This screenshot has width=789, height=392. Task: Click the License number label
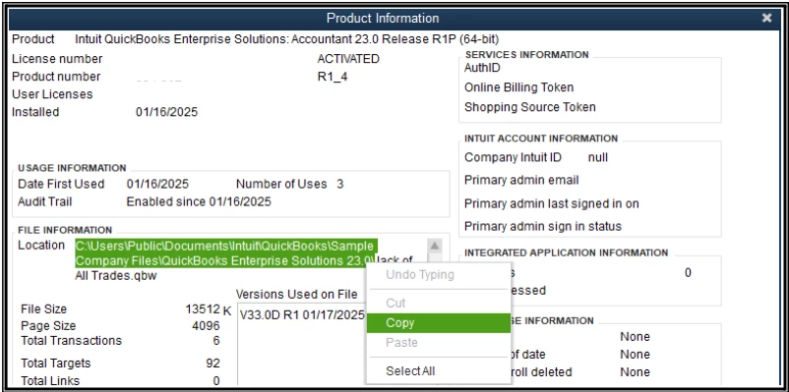click(x=57, y=59)
